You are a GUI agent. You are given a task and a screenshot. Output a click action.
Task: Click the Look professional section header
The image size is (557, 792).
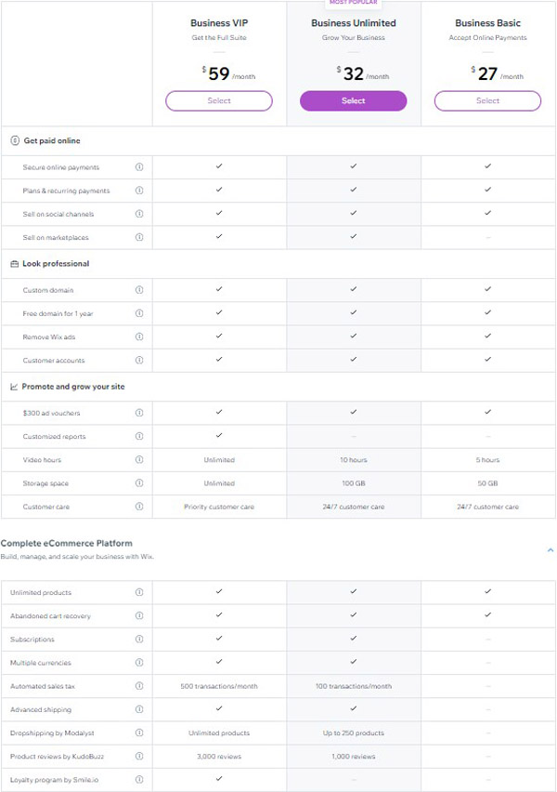(55, 264)
